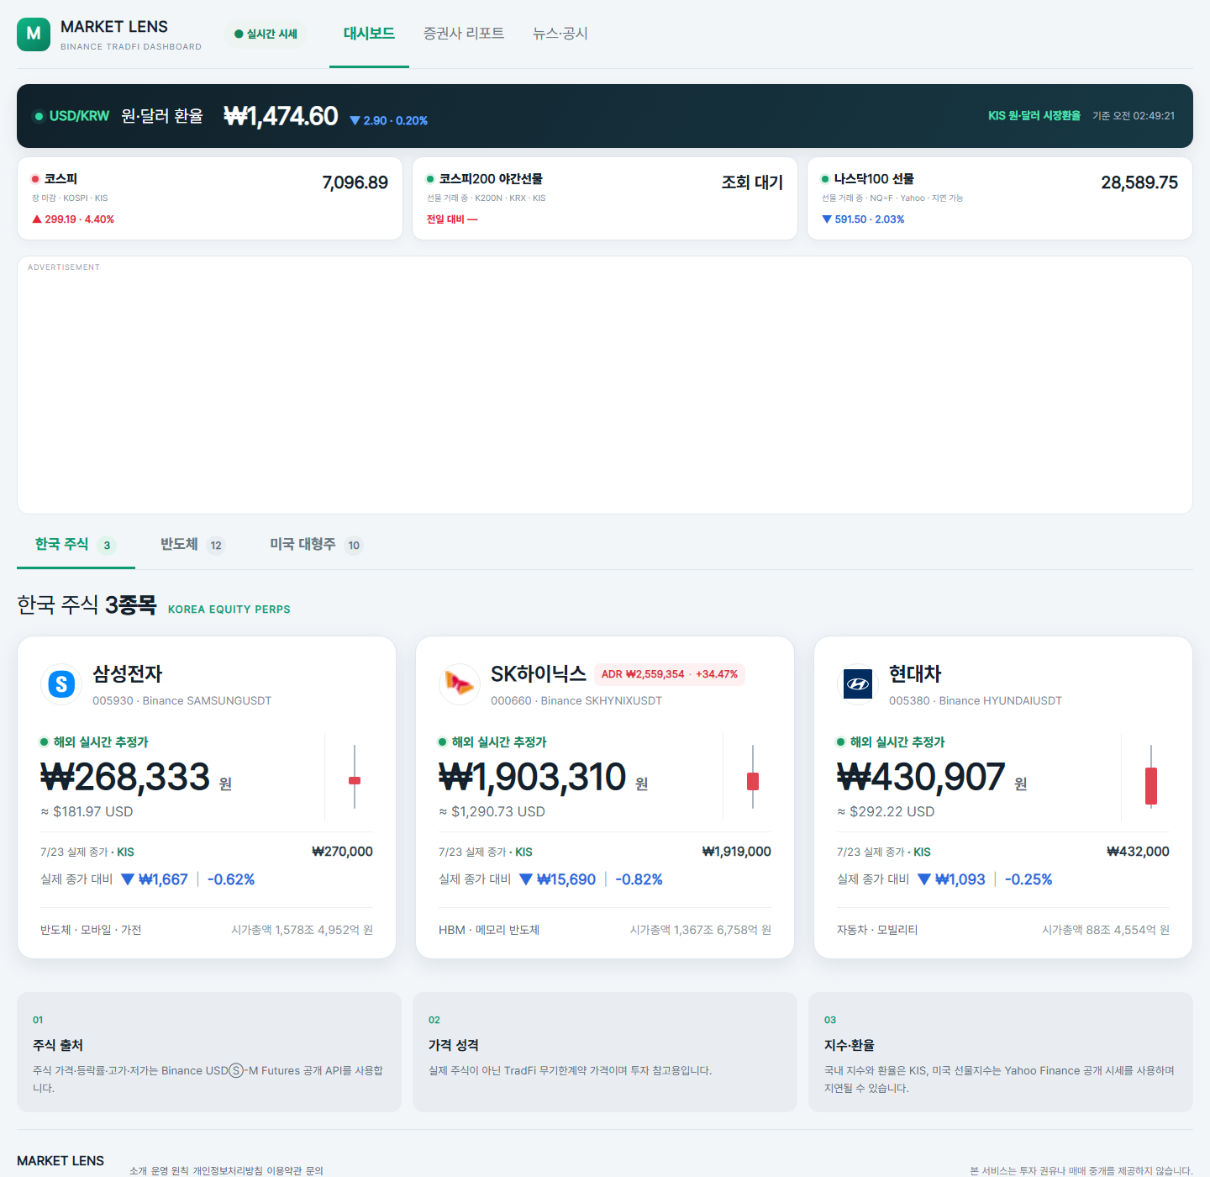Click the ₩1,919,000 SK하이닉스 closing price
Image resolution: width=1210 pixels, height=1177 pixels.
coord(737,852)
